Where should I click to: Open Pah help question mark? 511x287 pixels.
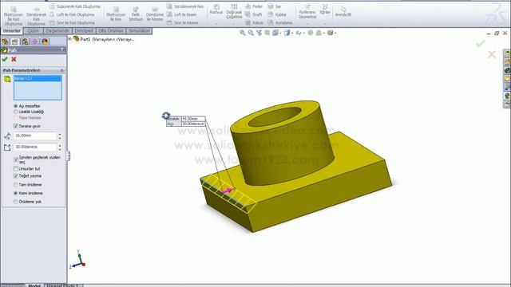point(62,49)
